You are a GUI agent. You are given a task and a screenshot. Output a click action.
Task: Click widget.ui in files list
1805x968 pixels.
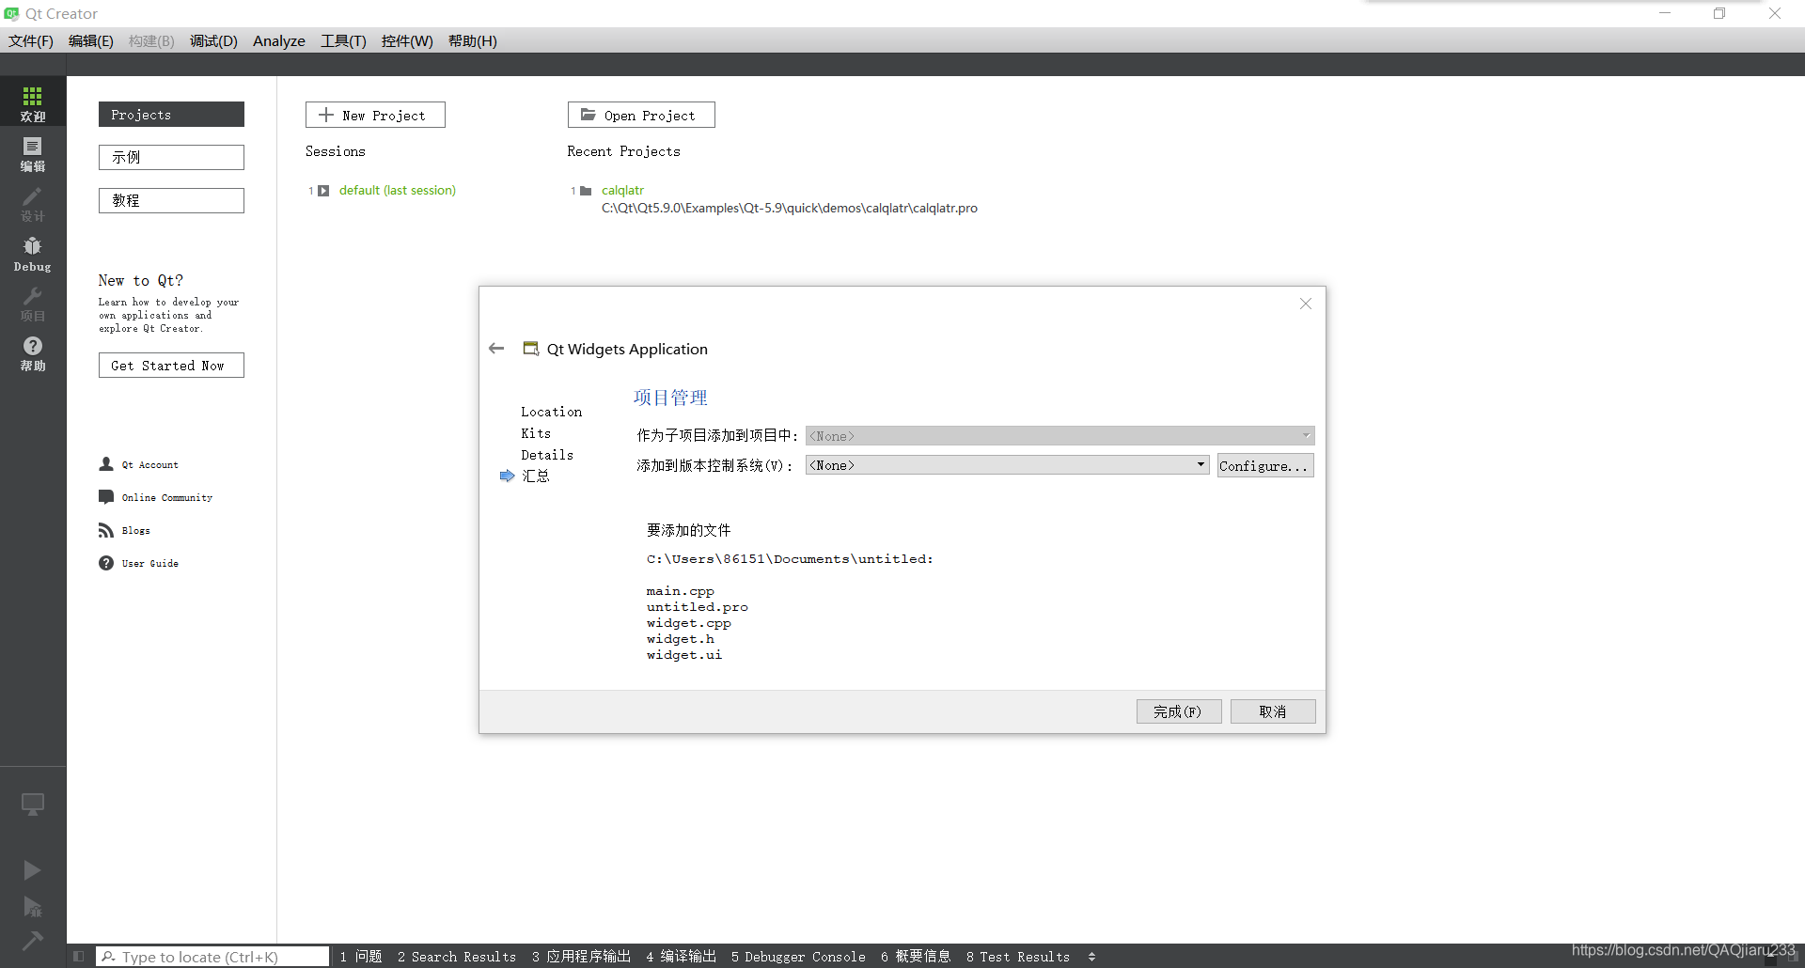684,655
